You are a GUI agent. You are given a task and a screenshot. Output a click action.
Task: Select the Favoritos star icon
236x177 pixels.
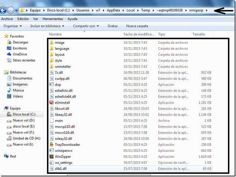(6, 36)
